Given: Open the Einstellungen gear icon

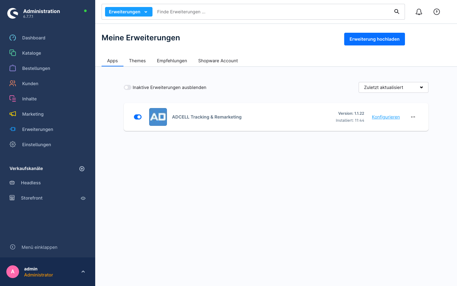Looking at the screenshot, I should pos(13,145).
